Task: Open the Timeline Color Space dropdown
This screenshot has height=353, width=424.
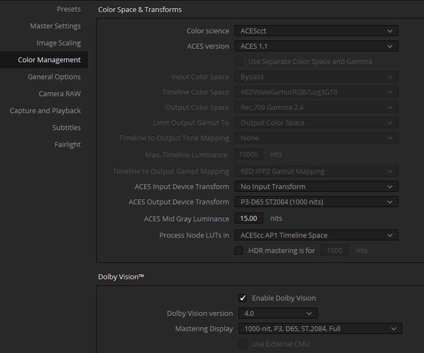Action: pos(316,92)
